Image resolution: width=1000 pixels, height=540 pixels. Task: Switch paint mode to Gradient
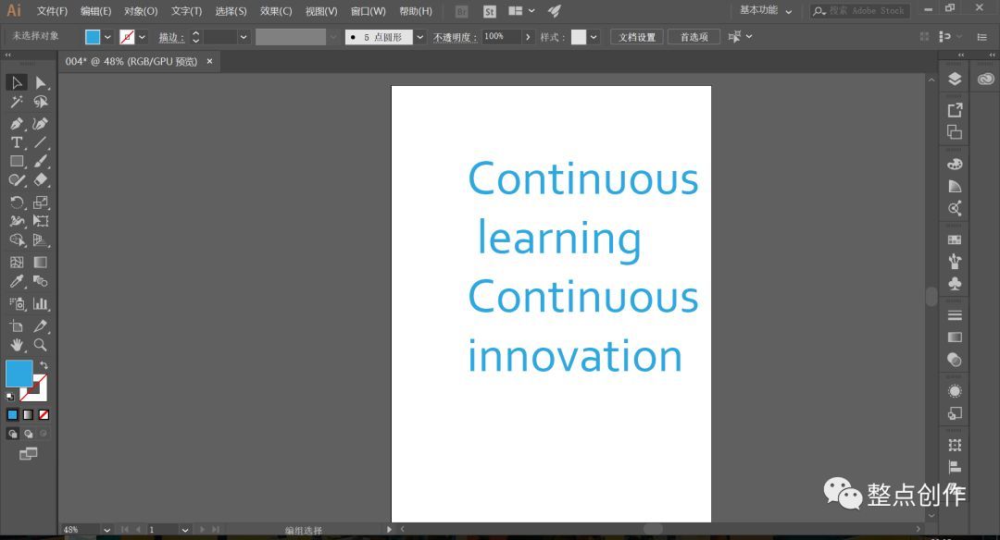click(28, 414)
